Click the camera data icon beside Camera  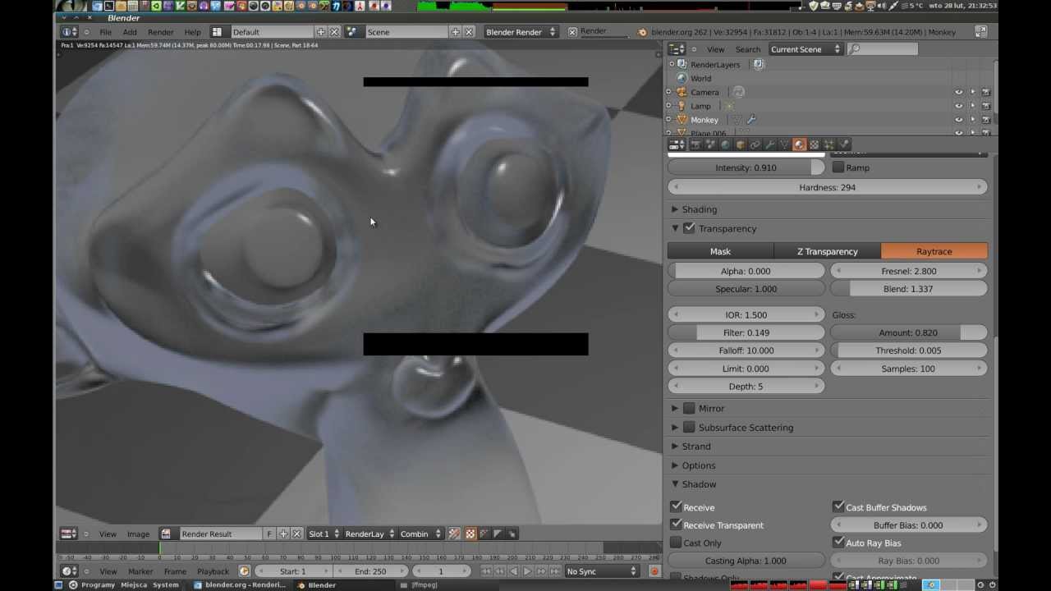click(x=738, y=92)
